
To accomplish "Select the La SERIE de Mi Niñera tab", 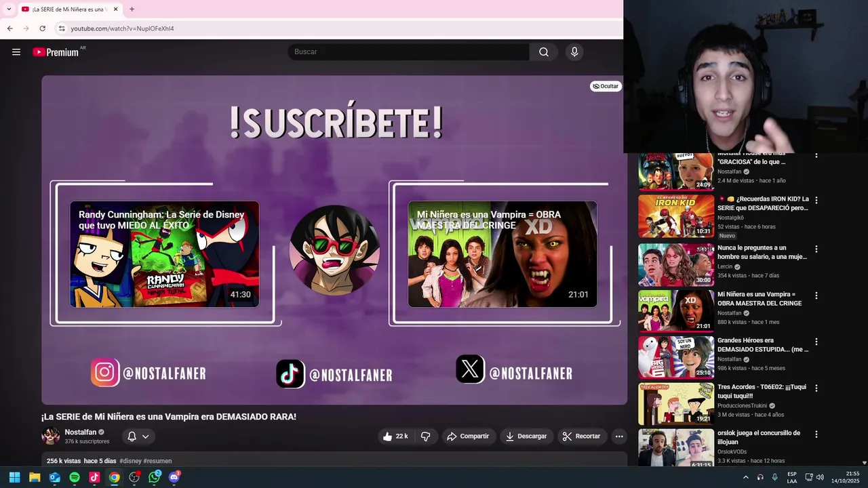I will point(70,9).
